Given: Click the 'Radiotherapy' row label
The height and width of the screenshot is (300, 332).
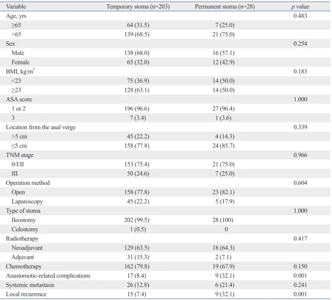Looking at the screenshot, I should pos(22,239).
